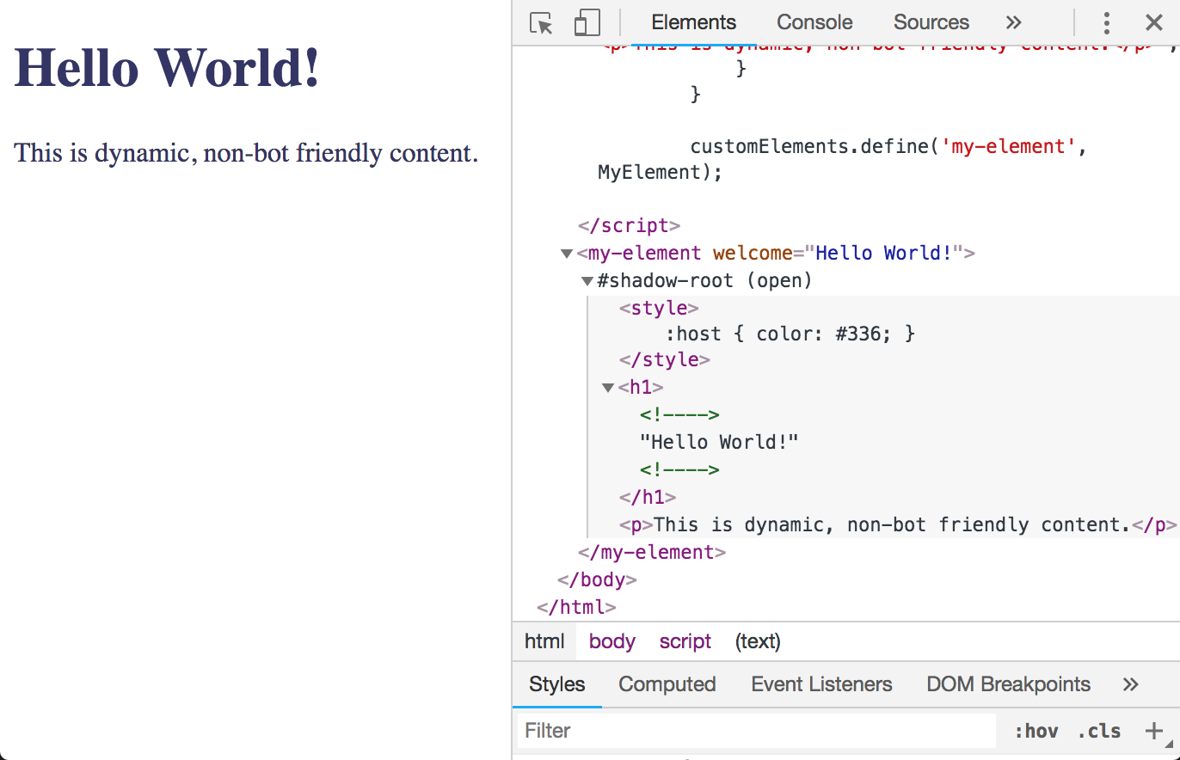
Task: Collapse the h1 element node
Action: 607,387
